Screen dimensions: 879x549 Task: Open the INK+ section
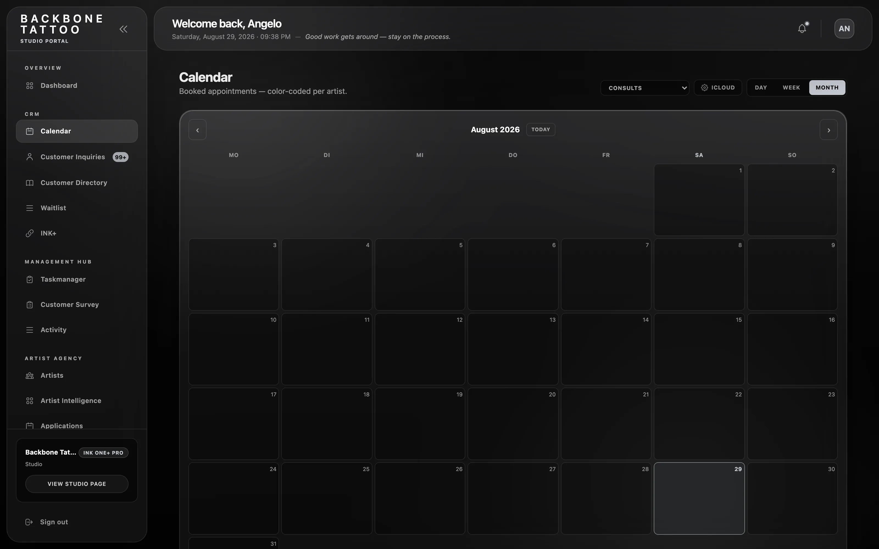[x=77, y=233]
